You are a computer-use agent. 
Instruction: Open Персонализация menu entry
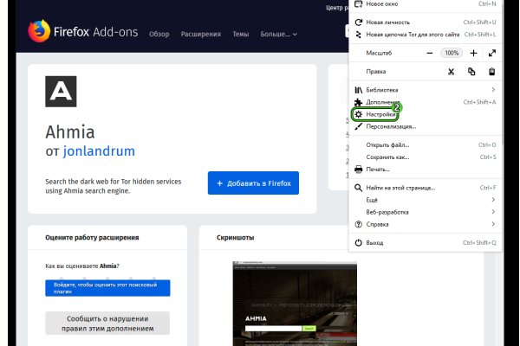click(390, 126)
